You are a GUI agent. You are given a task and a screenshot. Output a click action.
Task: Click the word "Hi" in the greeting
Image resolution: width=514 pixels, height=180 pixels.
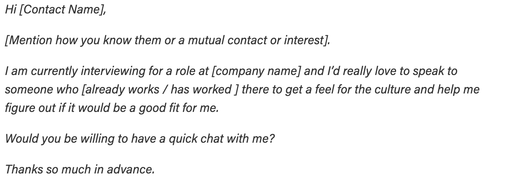point(10,10)
